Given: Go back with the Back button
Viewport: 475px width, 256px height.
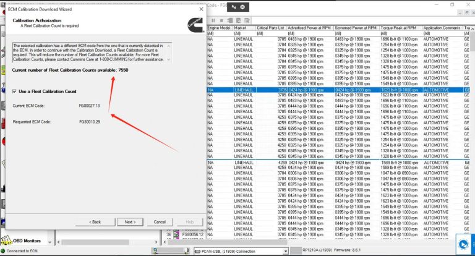Looking at the screenshot, I should (94, 221).
